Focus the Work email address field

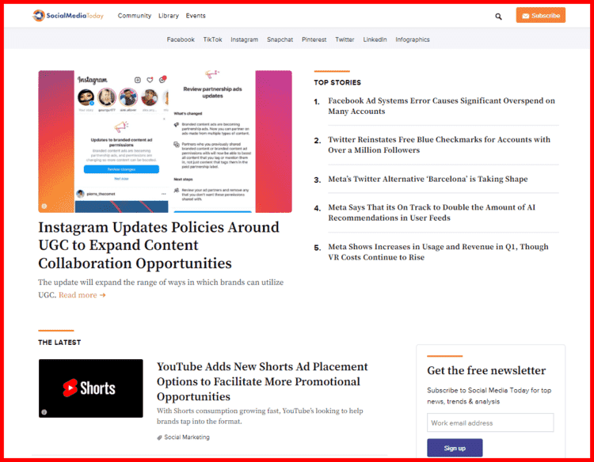(490, 422)
